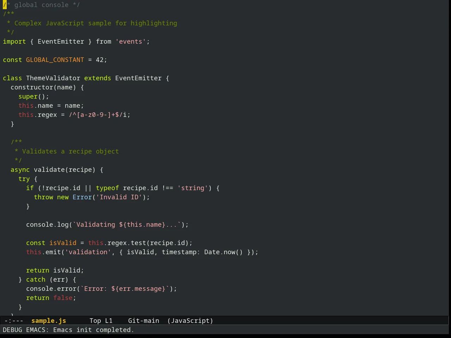Click the regex literal /^[a-z0-9-]+$/i
The image size is (451, 338).
pos(98,115)
